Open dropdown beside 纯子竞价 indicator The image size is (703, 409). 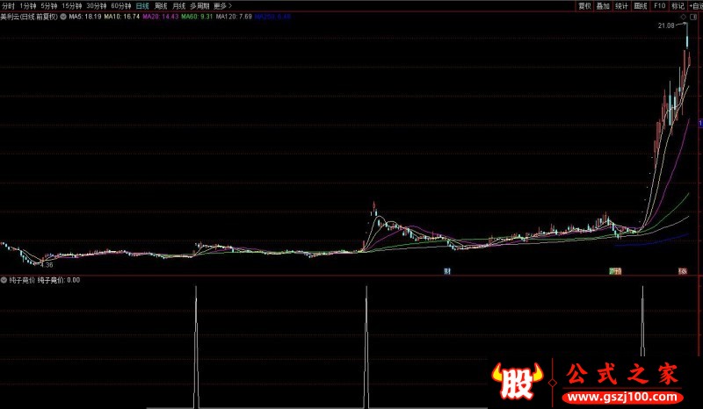coord(4,280)
